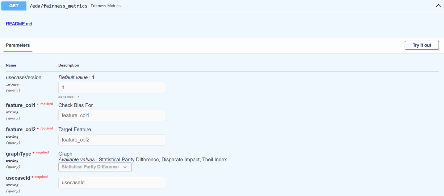Open the graphType dropdown
This screenshot has width=444, height=196.
pos(95,167)
